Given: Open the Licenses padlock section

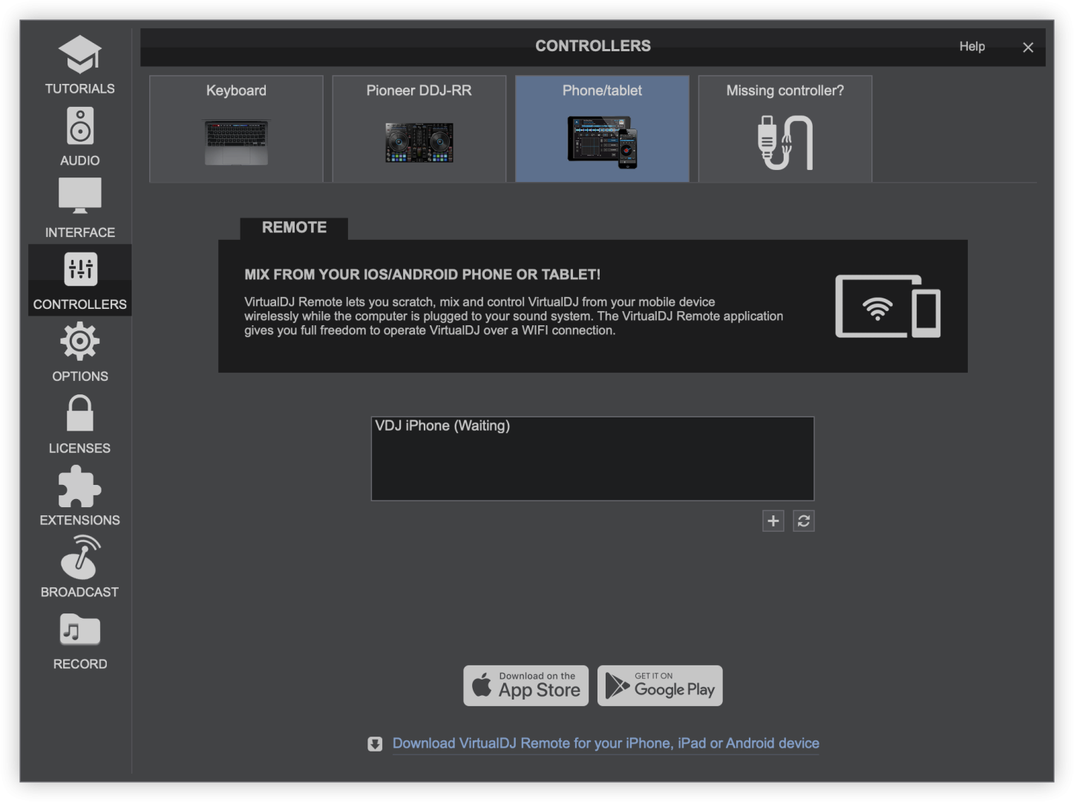Looking at the screenshot, I should click(x=79, y=424).
